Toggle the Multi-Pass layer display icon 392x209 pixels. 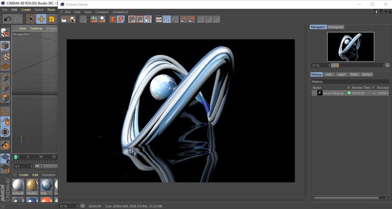[148, 19]
